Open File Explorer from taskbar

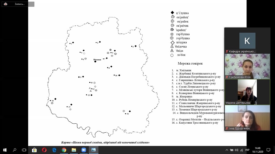[x=74, y=150]
